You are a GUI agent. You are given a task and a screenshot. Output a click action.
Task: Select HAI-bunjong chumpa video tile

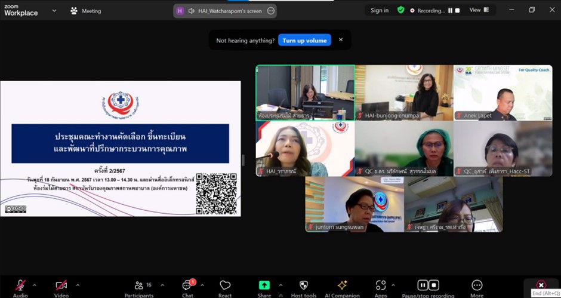pyautogui.click(x=404, y=93)
